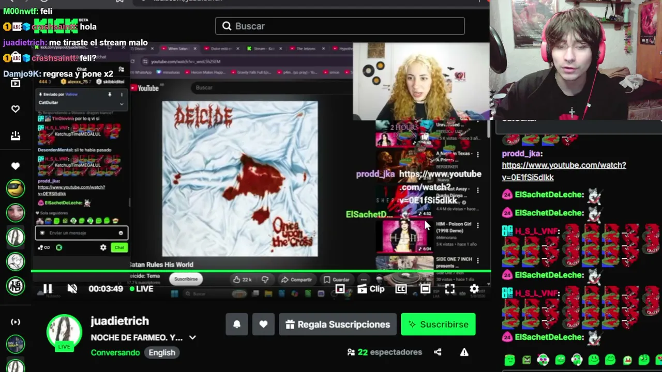Open the users icon beside streamed Chat header

tap(121, 69)
